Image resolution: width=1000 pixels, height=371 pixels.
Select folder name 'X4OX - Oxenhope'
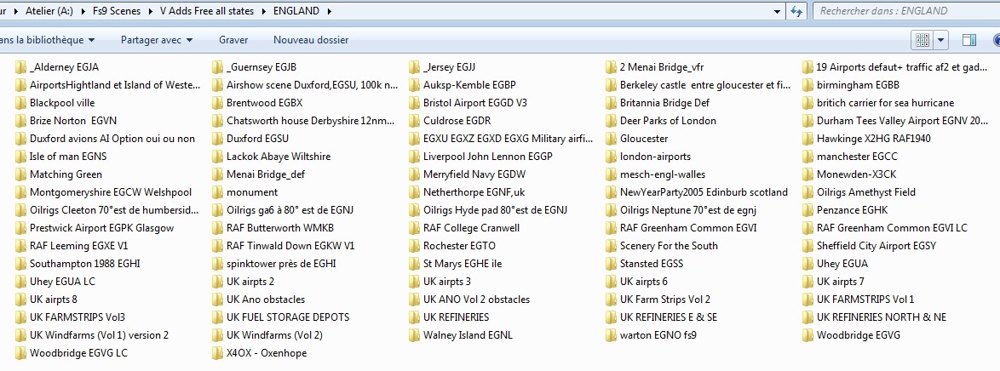267,352
